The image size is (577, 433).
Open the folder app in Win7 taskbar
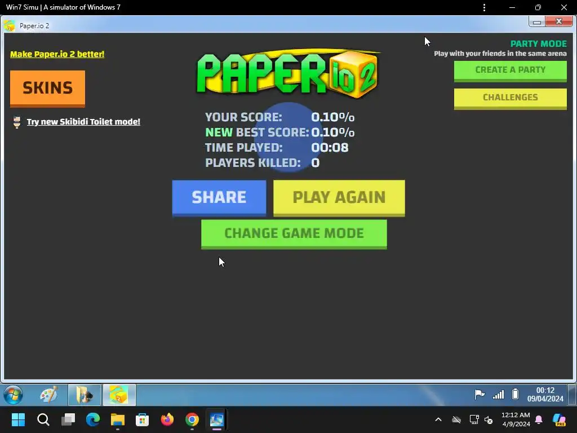tap(85, 395)
